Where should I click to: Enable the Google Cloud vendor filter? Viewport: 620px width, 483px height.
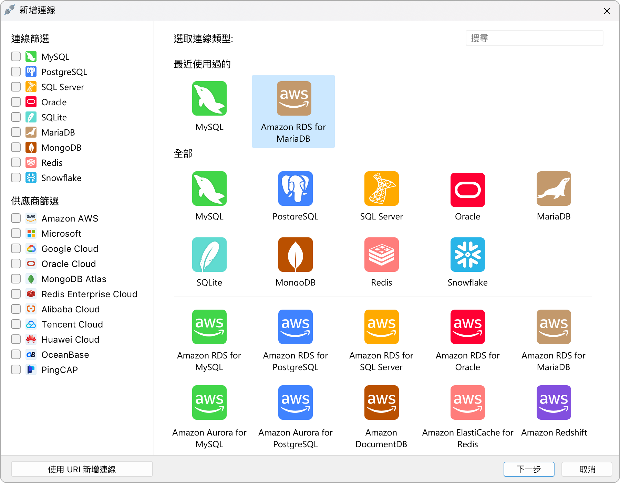(x=16, y=248)
